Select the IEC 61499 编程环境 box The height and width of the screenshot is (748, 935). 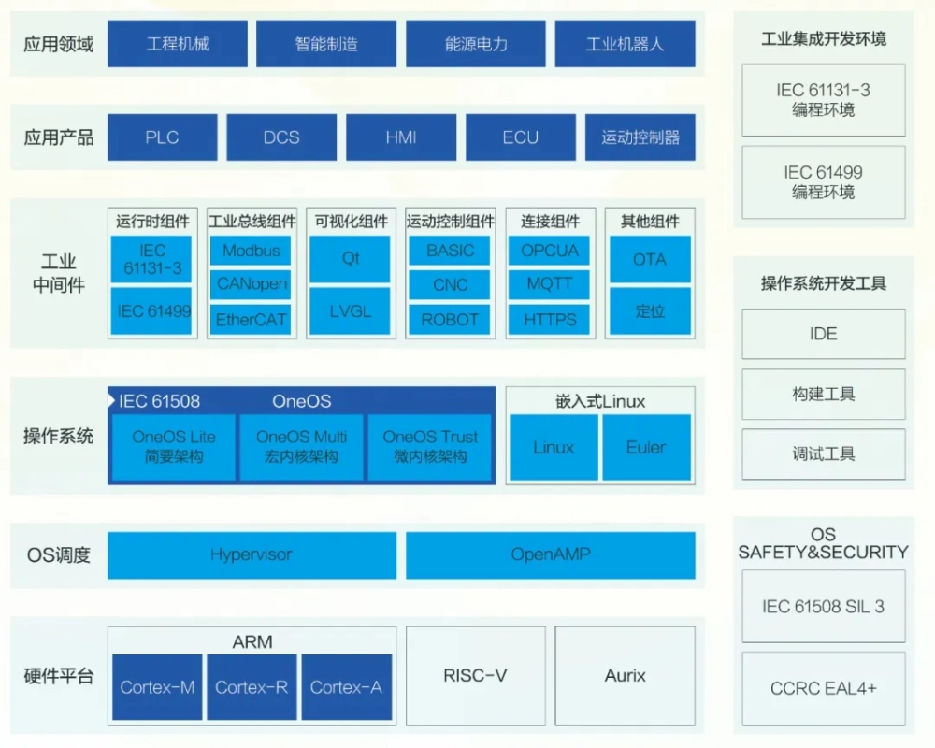pyautogui.click(x=823, y=181)
